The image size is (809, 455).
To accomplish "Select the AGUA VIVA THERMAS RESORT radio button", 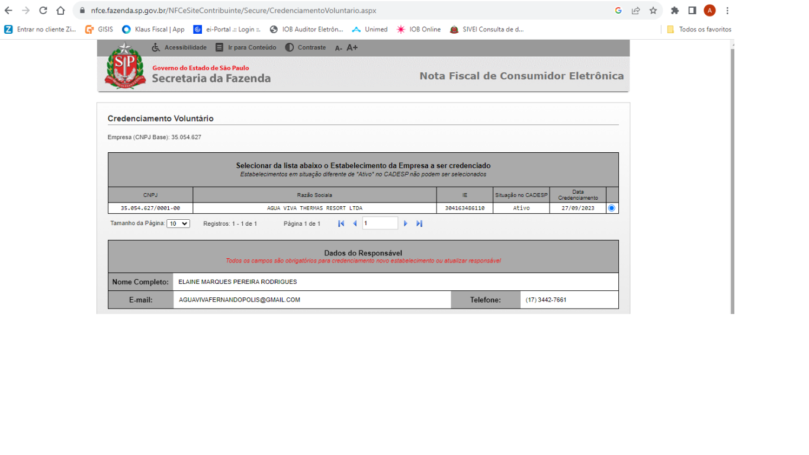I will tap(612, 208).
